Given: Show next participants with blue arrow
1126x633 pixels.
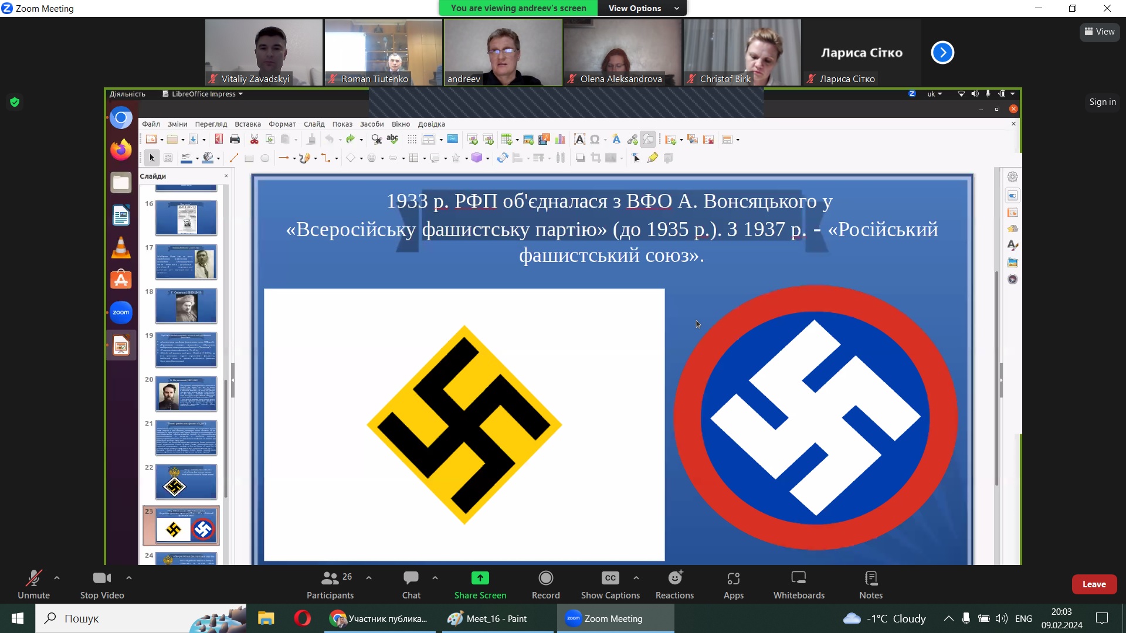Looking at the screenshot, I should pyautogui.click(x=942, y=53).
